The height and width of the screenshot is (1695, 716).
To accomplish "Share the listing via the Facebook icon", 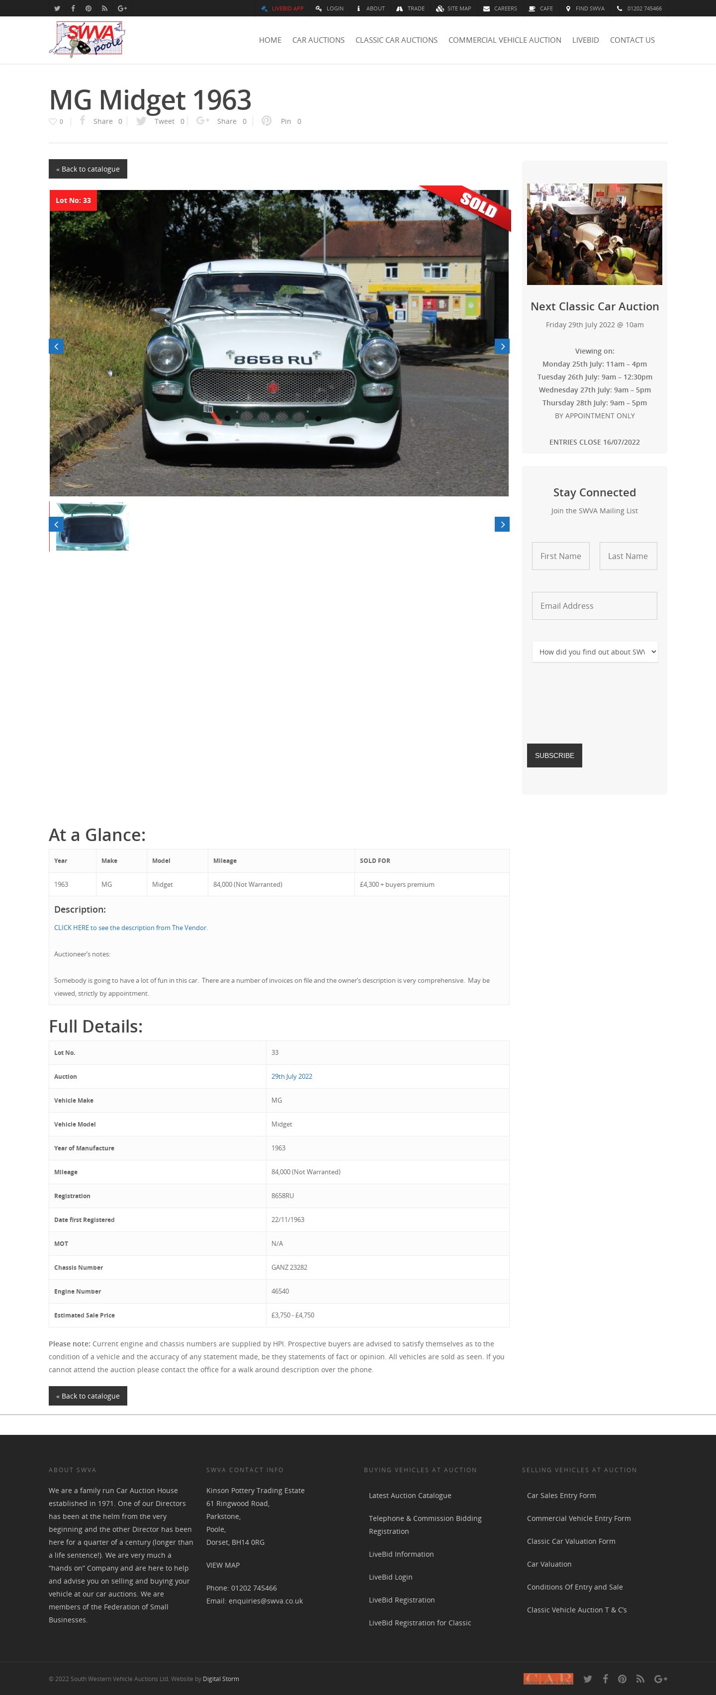I will tap(82, 120).
